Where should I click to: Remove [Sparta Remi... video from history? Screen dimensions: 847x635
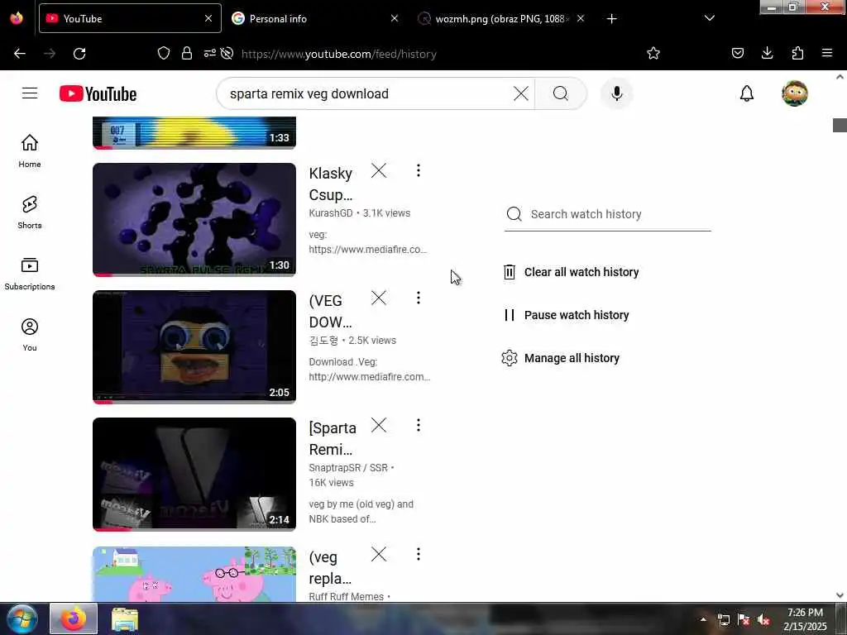coord(379,426)
